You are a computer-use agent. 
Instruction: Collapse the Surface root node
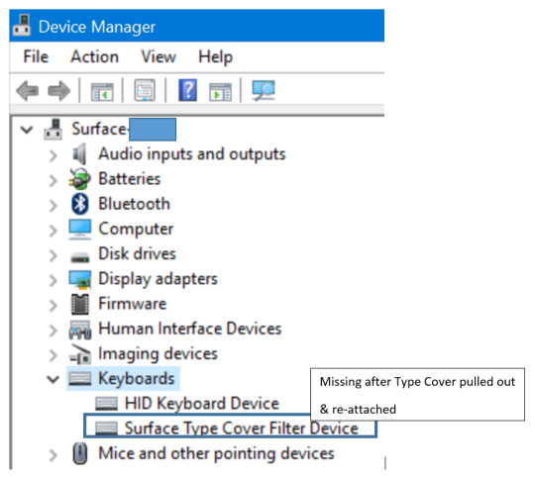[x=27, y=130]
